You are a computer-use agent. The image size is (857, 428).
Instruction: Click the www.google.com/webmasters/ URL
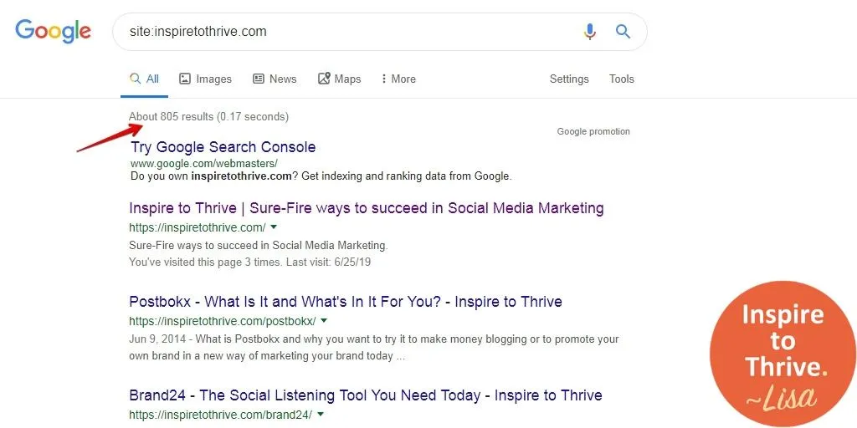pyautogui.click(x=204, y=163)
